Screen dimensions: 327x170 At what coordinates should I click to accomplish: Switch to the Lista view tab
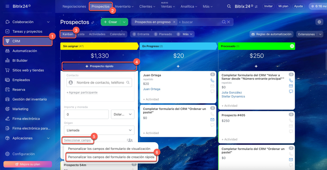(81, 34)
